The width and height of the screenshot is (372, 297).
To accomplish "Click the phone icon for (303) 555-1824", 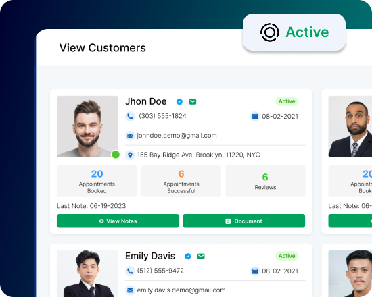I will pos(130,116).
